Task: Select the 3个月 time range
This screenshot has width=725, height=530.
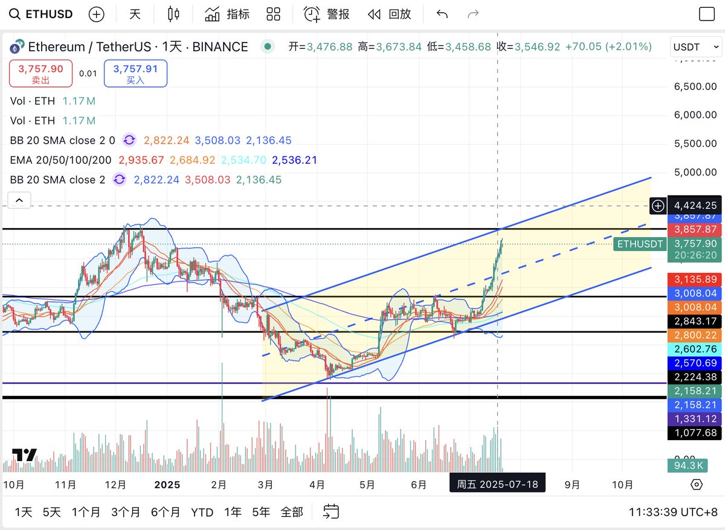Action: click(x=125, y=512)
